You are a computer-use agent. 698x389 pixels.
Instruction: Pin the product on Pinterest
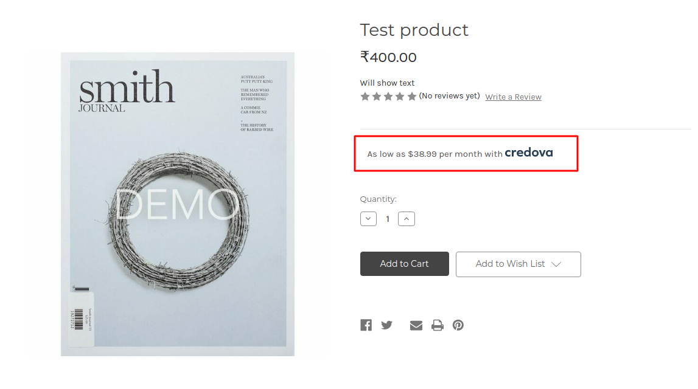[x=458, y=325]
